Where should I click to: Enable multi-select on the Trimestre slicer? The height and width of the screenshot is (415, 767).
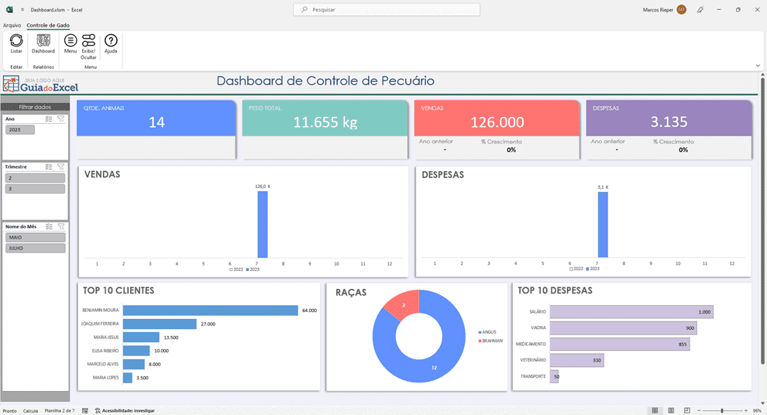click(x=50, y=166)
